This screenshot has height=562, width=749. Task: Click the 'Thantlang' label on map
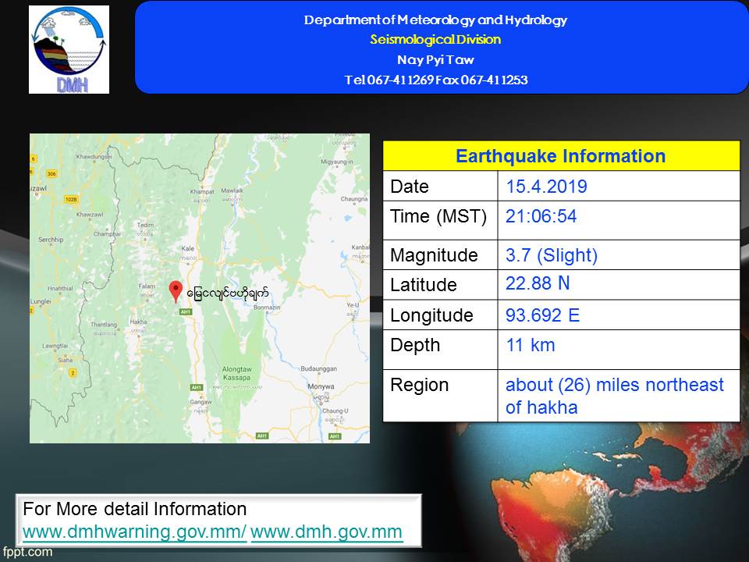coord(104,325)
